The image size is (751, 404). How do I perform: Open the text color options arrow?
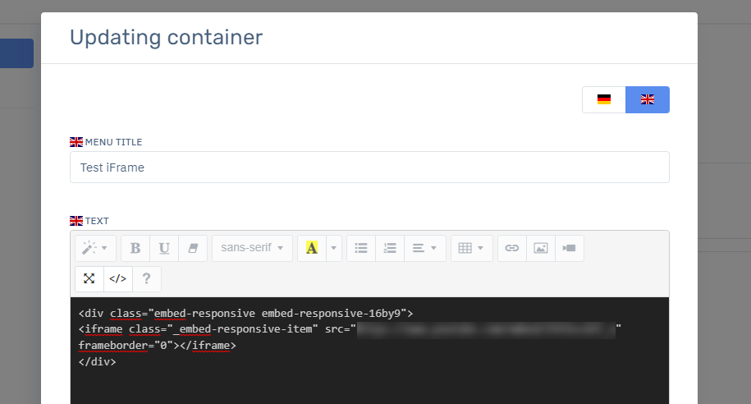tap(334, 248)
